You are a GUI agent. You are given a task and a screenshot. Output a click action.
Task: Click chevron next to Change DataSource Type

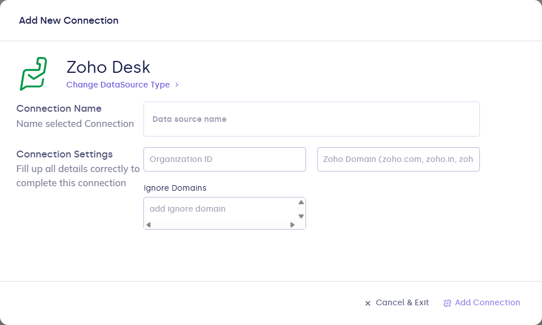click(177, 85)
